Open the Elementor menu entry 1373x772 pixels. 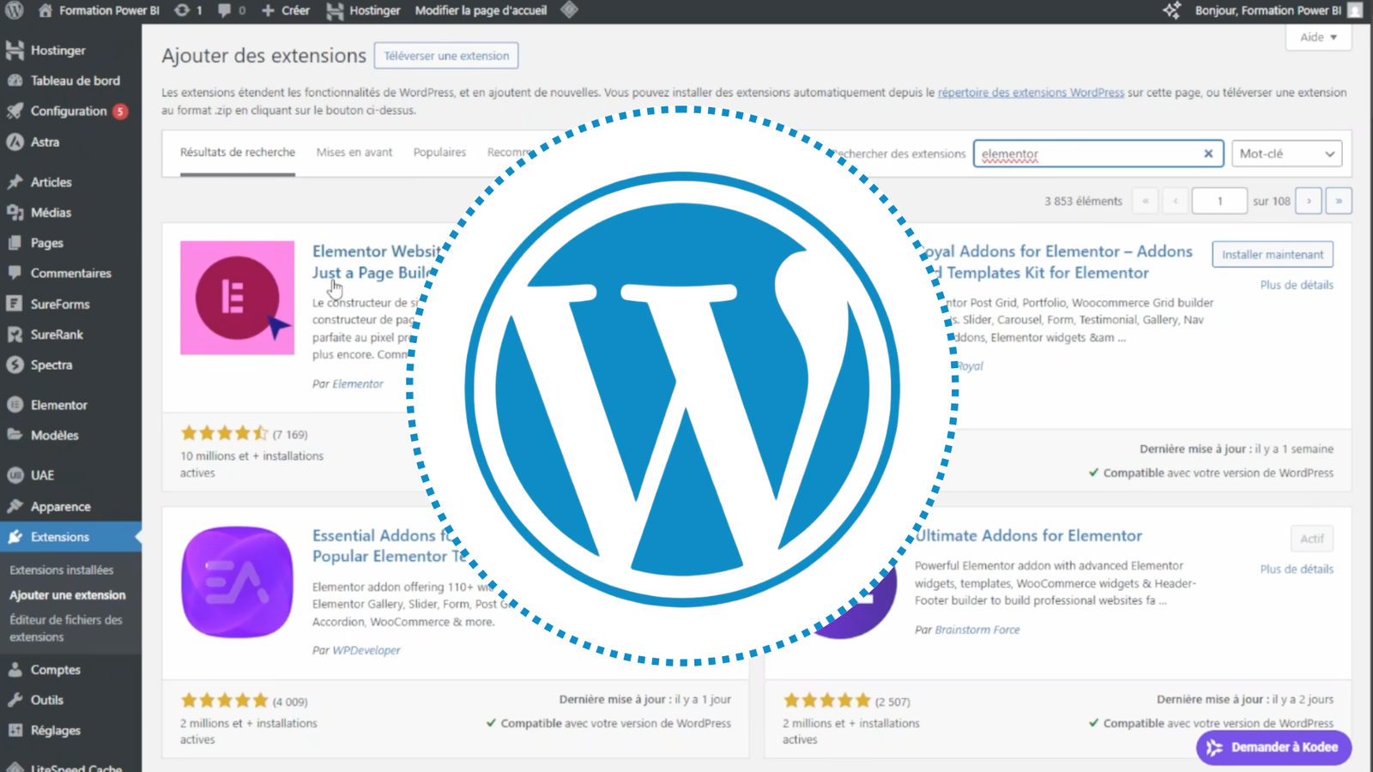(x=57, y=404)
